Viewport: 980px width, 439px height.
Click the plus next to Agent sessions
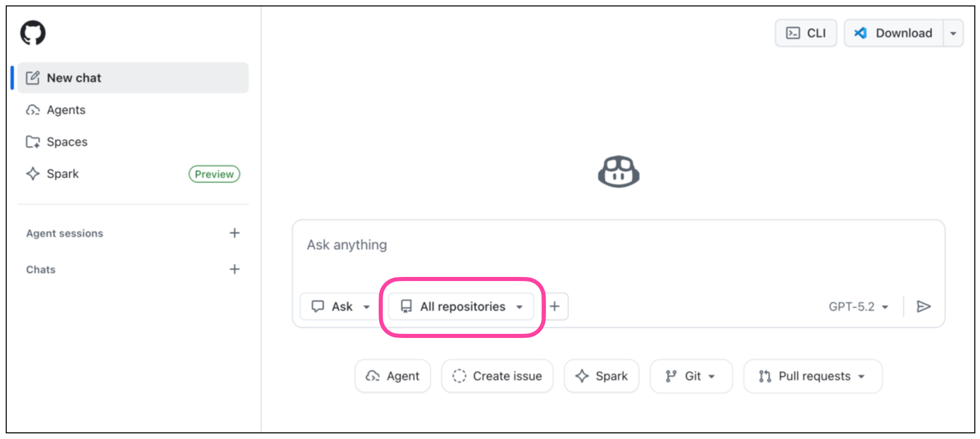point(234,233)
